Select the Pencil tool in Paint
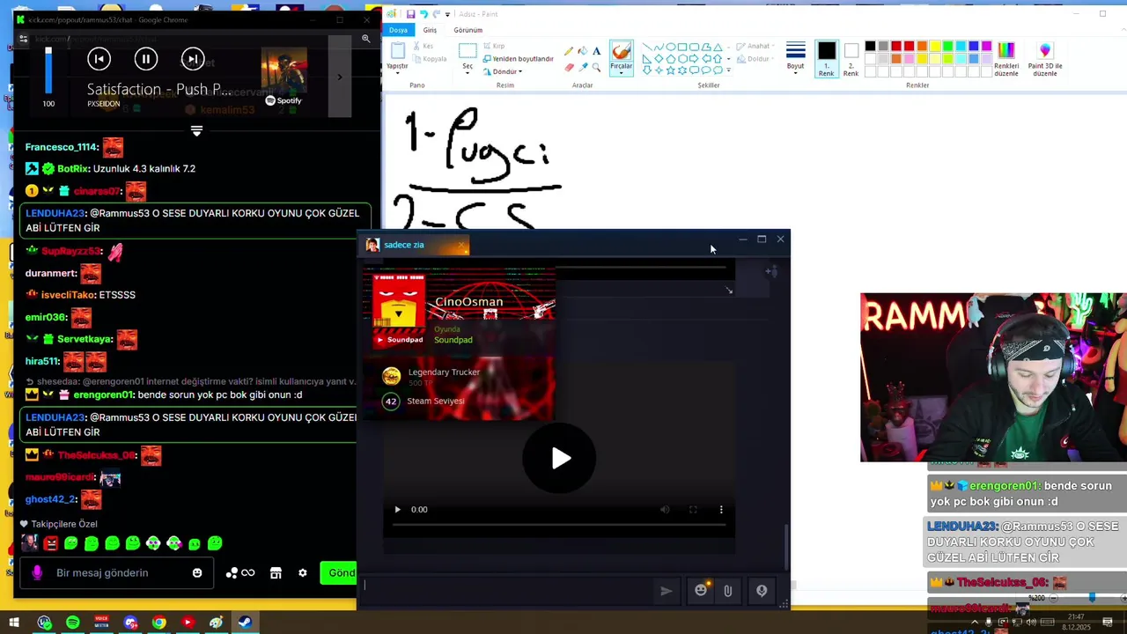The width and height of the screenshot is (1127, 634). pyautogui.click(x=569, y=51)
